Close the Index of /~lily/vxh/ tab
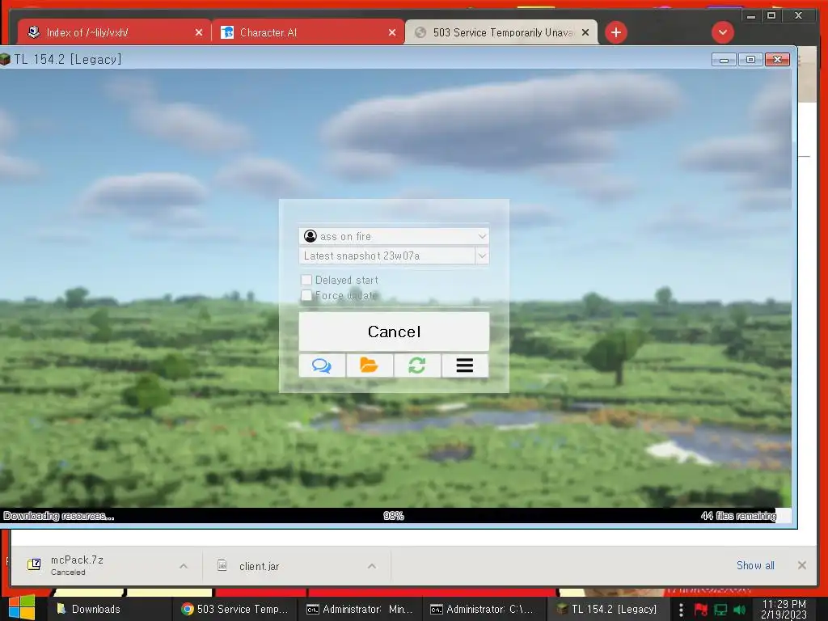Image resolution: width=828 pixels, height=621 pixels. (x=199, y=32)
